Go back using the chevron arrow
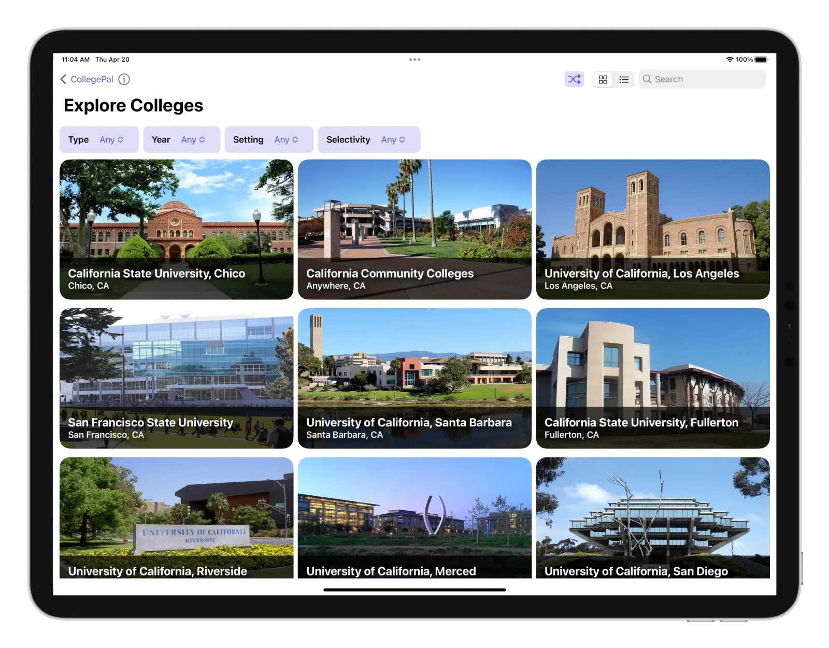Viewport: 829px width, 648px height. 63,79
